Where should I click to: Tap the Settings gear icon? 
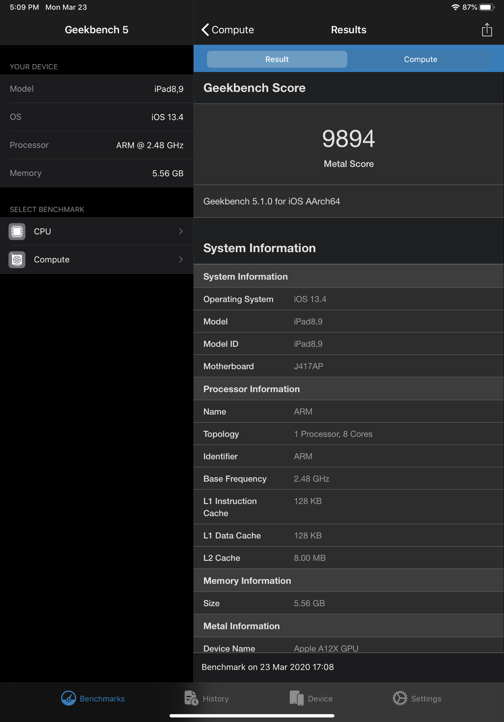click(400, 698)
